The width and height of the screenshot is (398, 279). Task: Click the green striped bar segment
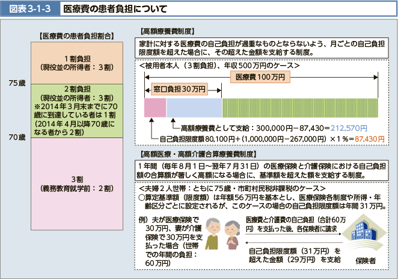click(x=300, y=107)
